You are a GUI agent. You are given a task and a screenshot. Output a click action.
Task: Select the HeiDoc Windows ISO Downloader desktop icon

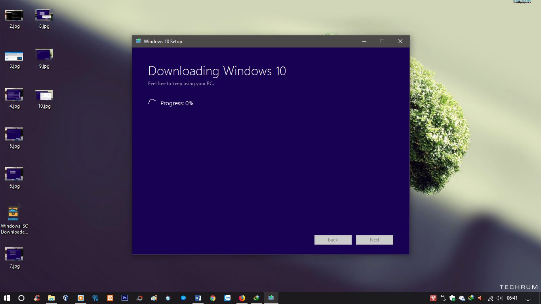click(x=14, y=220)
